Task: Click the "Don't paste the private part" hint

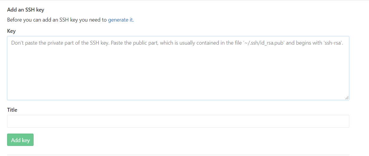Action: 88,43
